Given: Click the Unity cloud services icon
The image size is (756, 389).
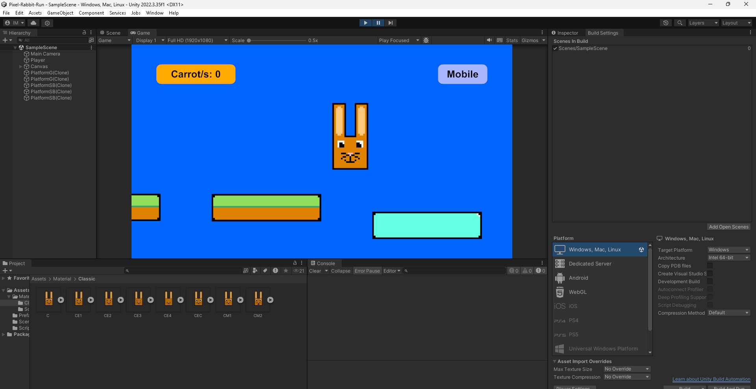Looking at the screenshot, I should [33, 23].
